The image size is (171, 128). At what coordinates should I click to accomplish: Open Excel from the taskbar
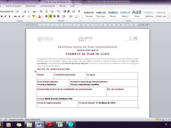(x=60, y=125)
